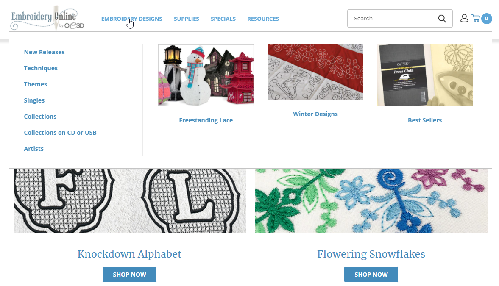Shop now for Knockdown Alphabet

coord(130,274)
